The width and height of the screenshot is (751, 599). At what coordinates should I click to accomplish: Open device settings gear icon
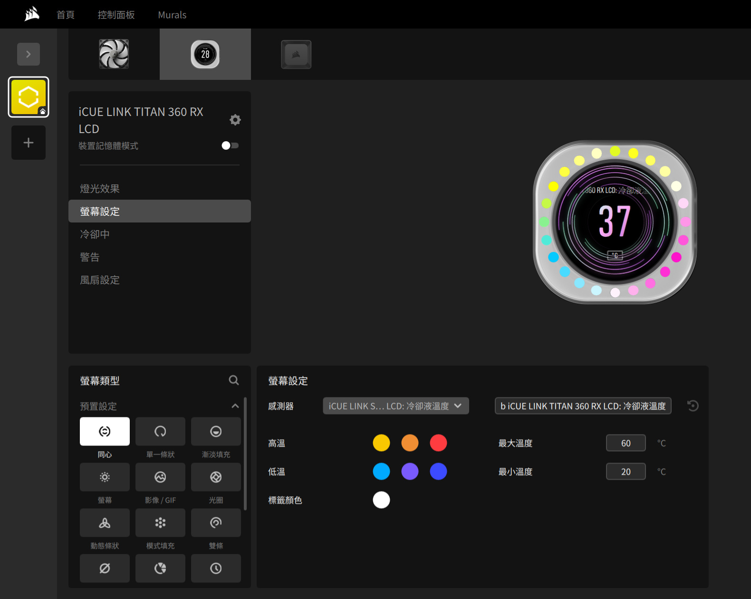pyautogui.click(x=235, y=120)
